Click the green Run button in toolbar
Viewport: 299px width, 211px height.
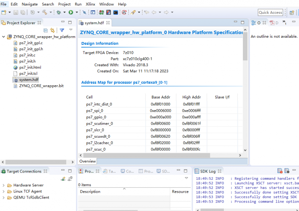coord(71,12)
